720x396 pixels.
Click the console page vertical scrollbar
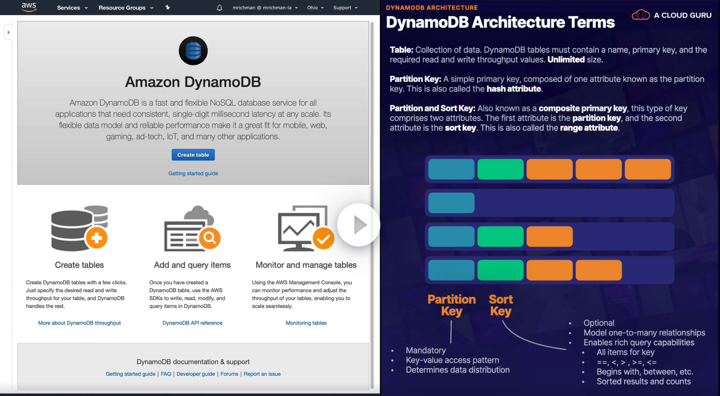(x=372, y=204)
